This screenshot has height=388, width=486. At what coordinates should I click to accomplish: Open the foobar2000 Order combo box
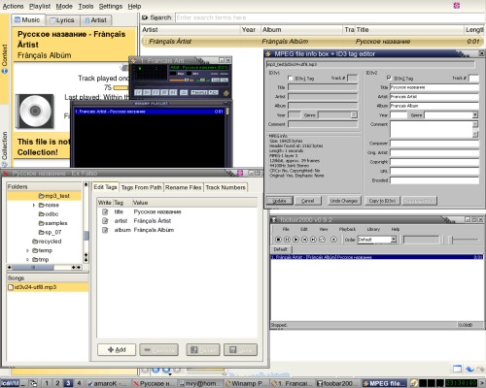point(377,240)
